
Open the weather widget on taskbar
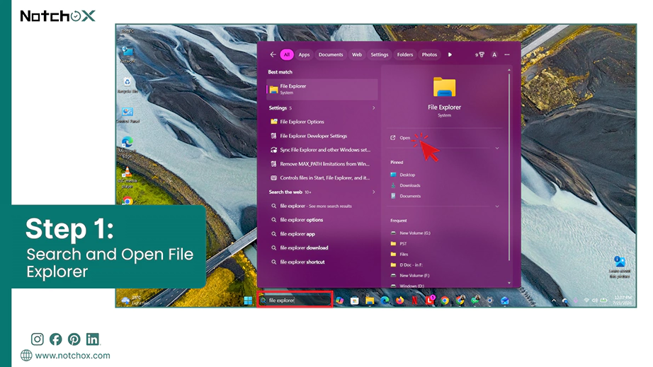click(x=135, y=301)
